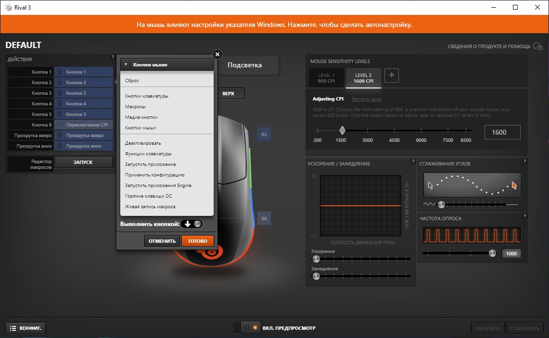Select LEVEL 2 1600 CPI tab
This screenshot has height=338, width=549.
(363, 78)
